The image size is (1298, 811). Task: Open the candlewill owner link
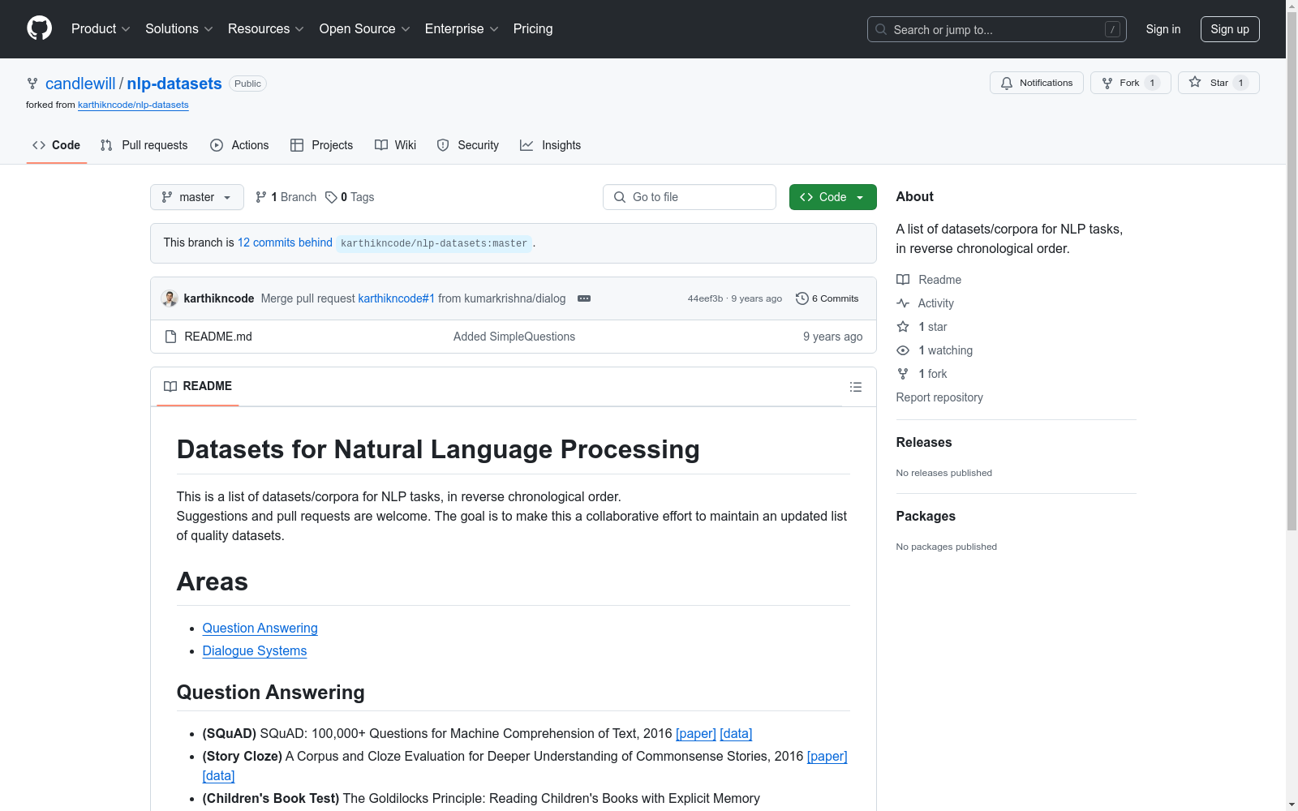[80, 84]
